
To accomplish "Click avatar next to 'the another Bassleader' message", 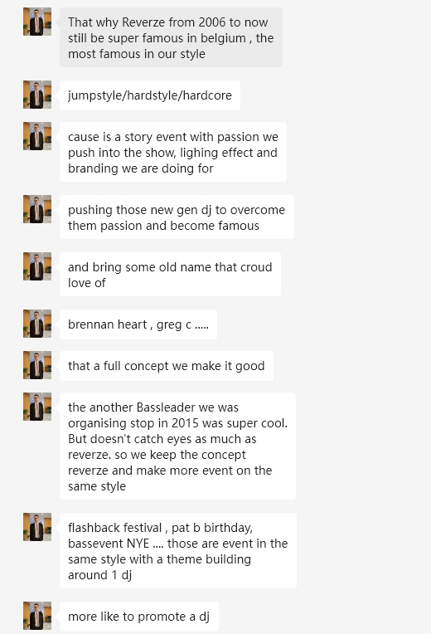I will (37, 407).
